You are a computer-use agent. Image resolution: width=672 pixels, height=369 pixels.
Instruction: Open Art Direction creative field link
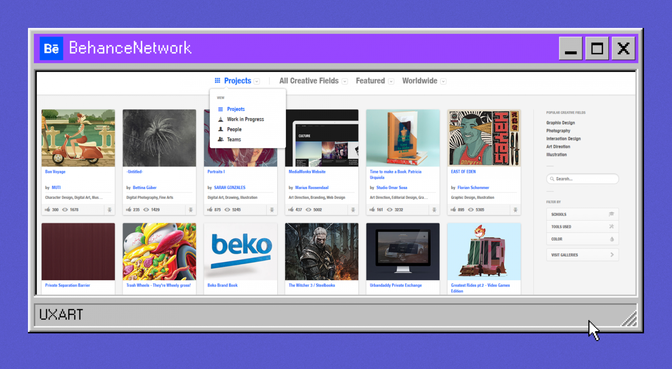coord(558,147)
